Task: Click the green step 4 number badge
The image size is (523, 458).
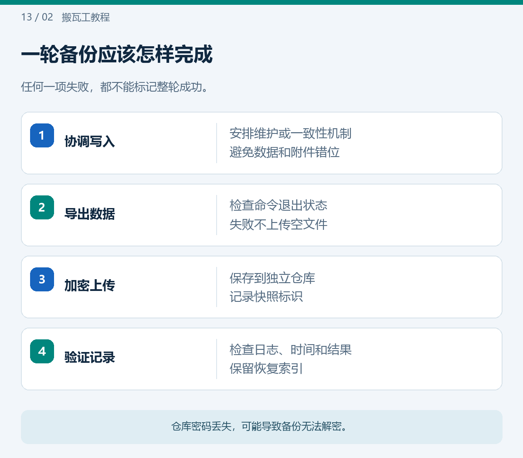Action: point(42,351)
